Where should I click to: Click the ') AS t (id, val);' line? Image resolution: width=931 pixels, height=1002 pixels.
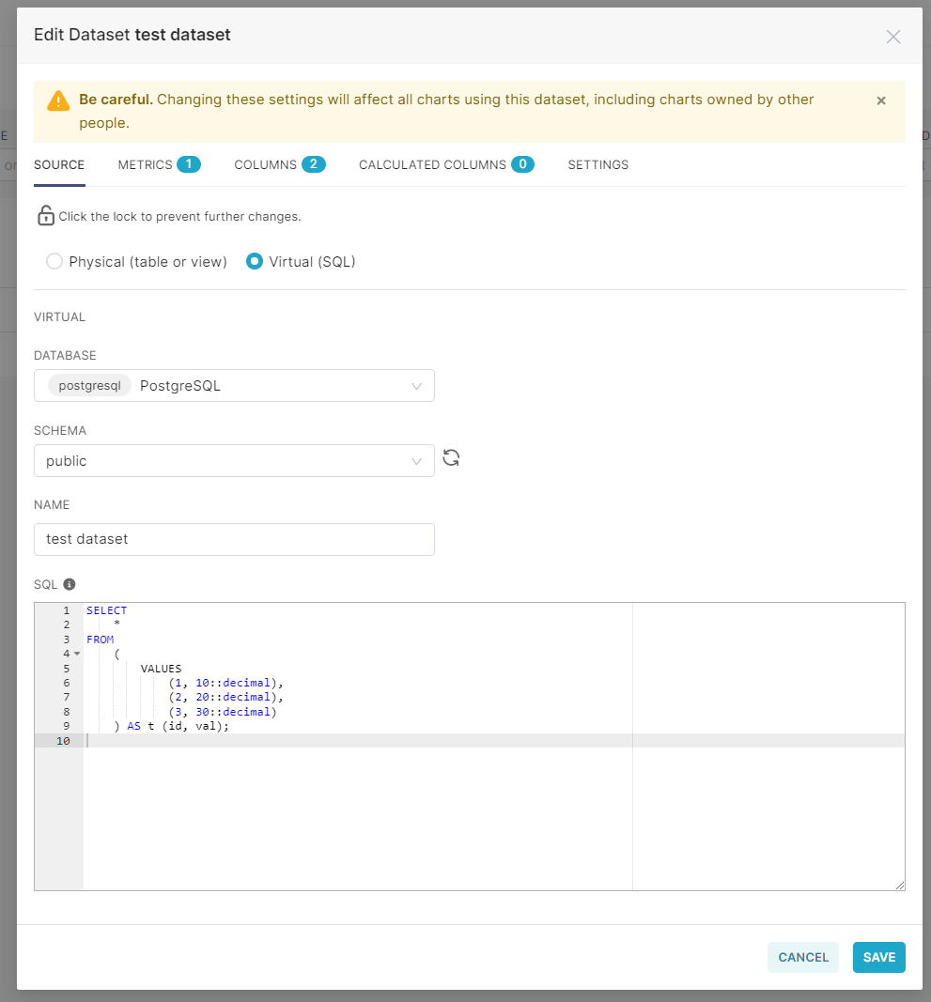[171, 726]
